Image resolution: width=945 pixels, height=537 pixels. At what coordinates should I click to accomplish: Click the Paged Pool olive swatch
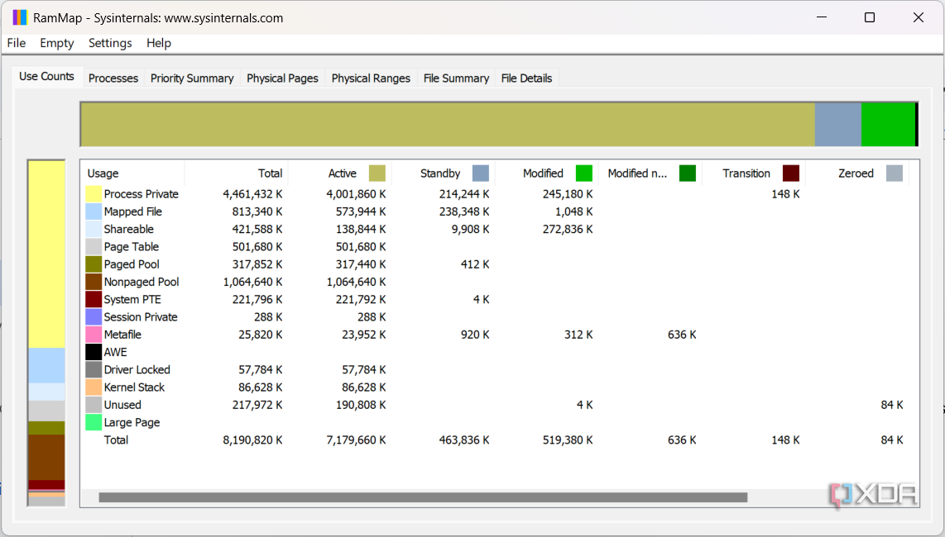[x=94, y=264]
